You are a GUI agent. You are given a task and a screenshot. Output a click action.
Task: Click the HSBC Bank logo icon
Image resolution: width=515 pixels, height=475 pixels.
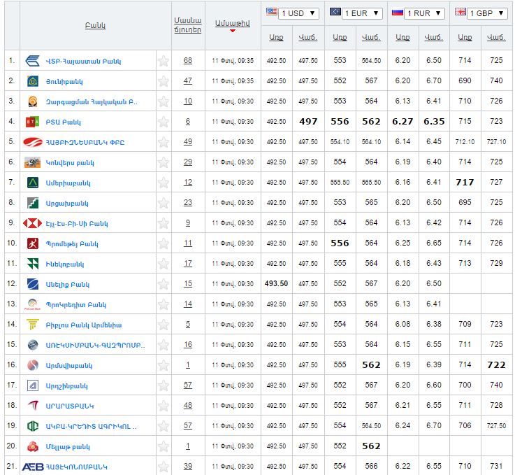click(33, 223)
